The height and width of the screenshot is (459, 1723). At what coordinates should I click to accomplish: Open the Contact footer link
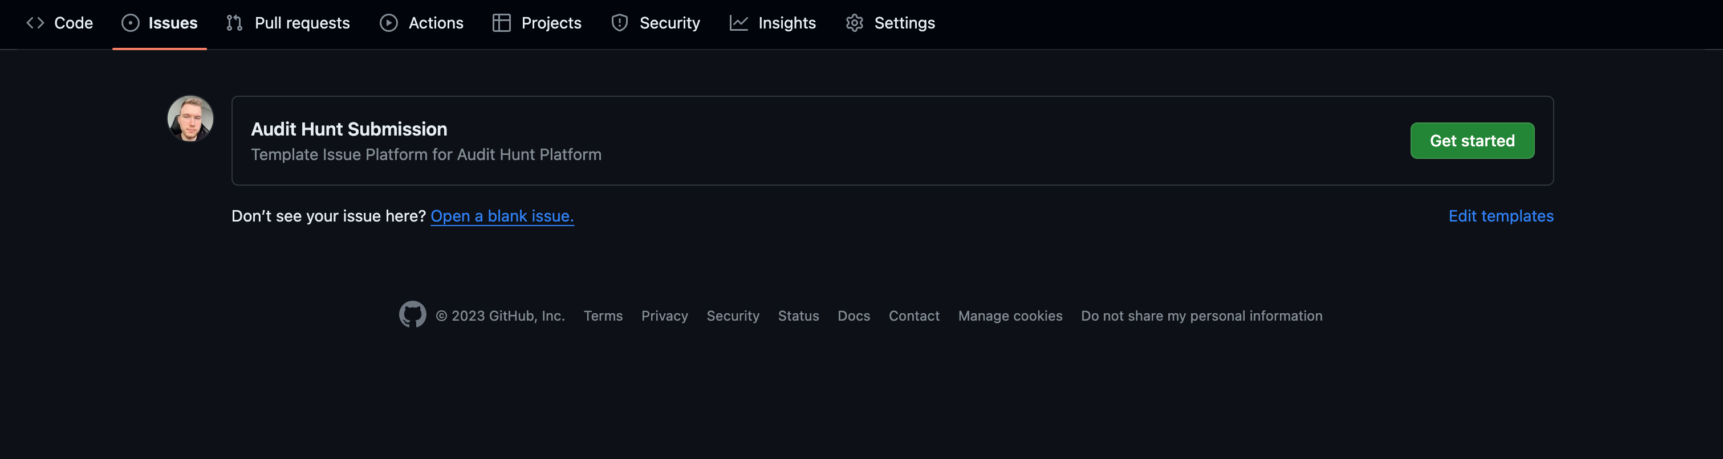(x=914, y=315)
